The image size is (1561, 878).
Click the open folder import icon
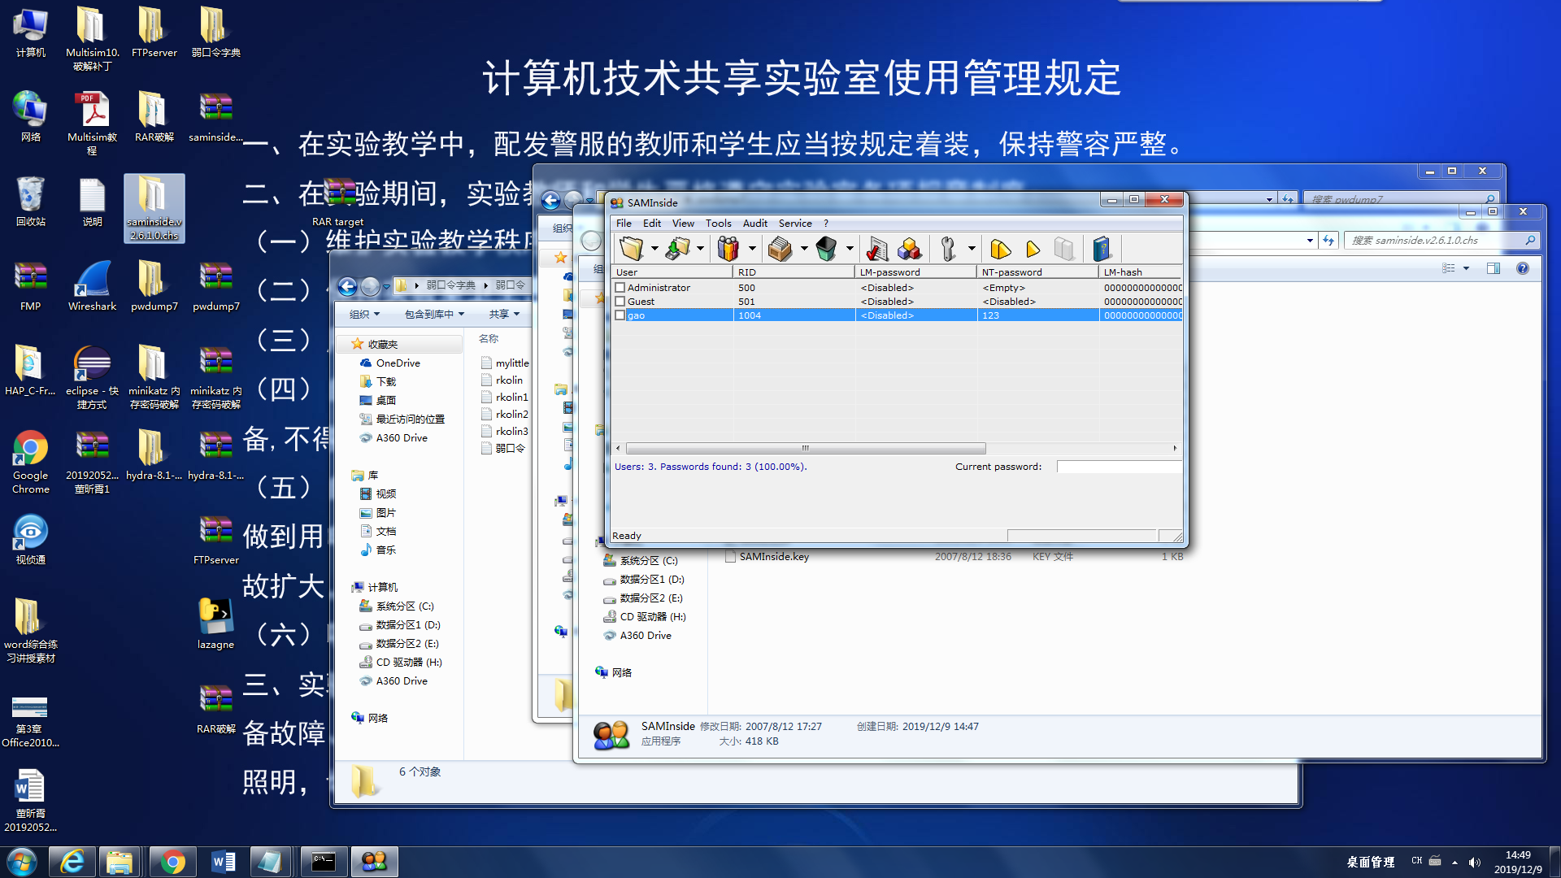click(x=631, y=249)
